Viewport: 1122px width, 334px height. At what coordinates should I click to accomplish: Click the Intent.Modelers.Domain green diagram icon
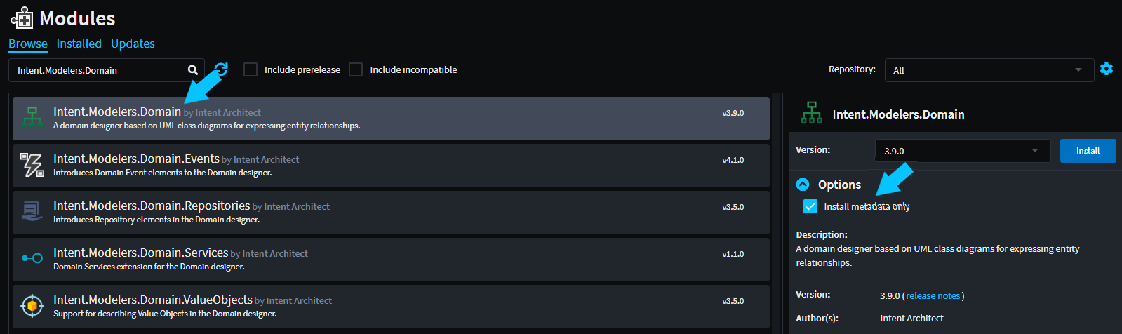32,118
